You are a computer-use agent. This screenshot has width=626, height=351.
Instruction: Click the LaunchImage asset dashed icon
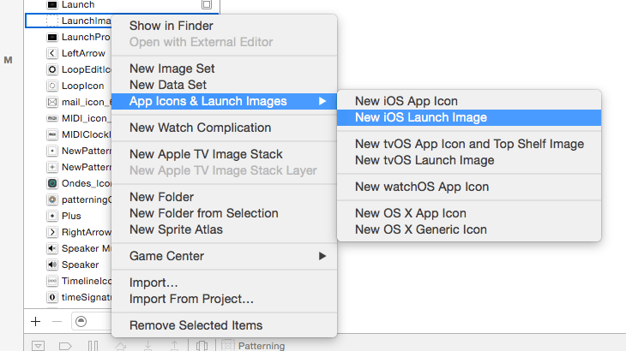pyautogui.click(x=52, y=21)
